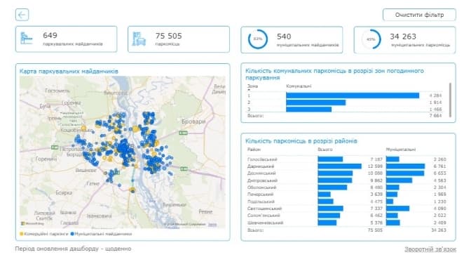The height and width of the screenshot is (257, 471).
Task: Click the Очистити фільтр button
Action: (419, 15)
